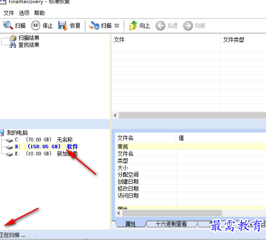
Task: Click the 类型 property row
Action: 191,160
